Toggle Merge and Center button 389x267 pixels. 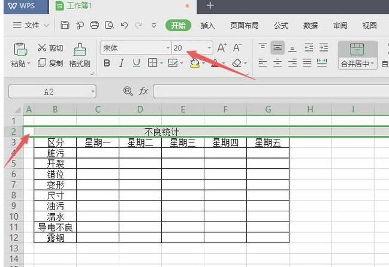tap(357, 54)
